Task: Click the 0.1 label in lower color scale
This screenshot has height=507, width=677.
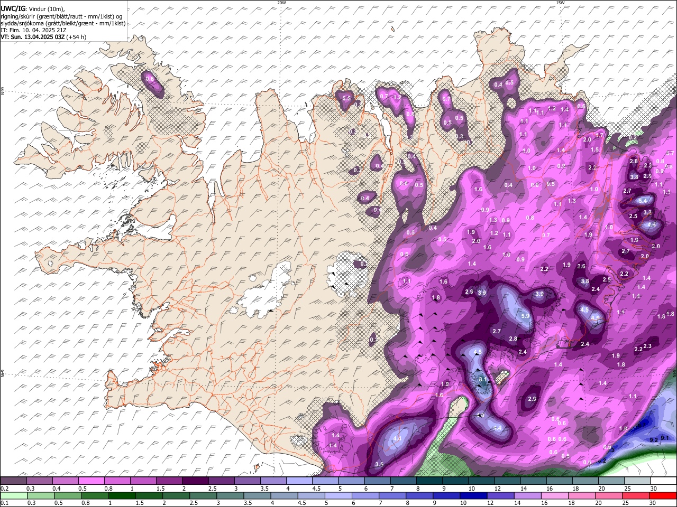Action: point(4,503)
